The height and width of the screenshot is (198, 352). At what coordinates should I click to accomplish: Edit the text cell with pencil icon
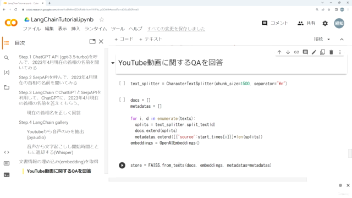pos(314,52)
